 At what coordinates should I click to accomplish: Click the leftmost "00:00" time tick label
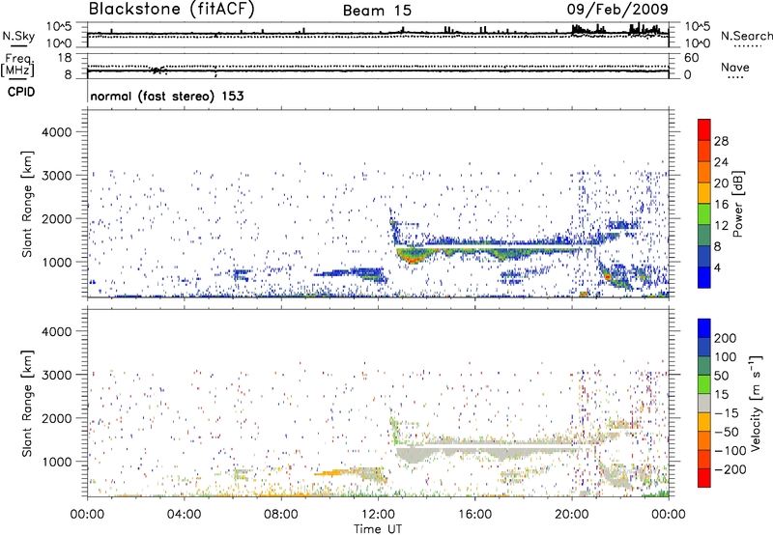(x=87, y=515)
